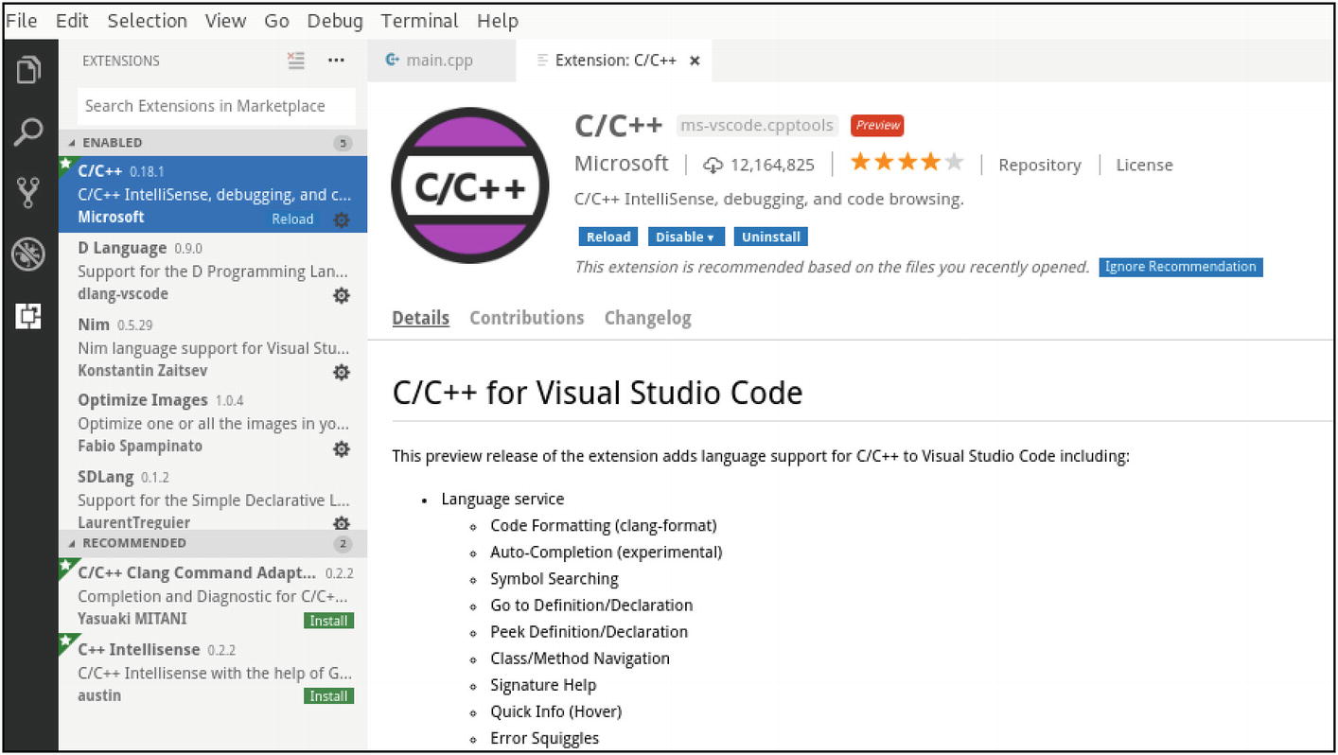Install C/C++ Clang Command Adapter extension
Viewport: 1338px width, 755px height.
pos(328,621)
